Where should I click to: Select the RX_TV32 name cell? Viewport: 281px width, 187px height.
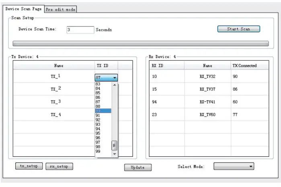coord(207,76)
